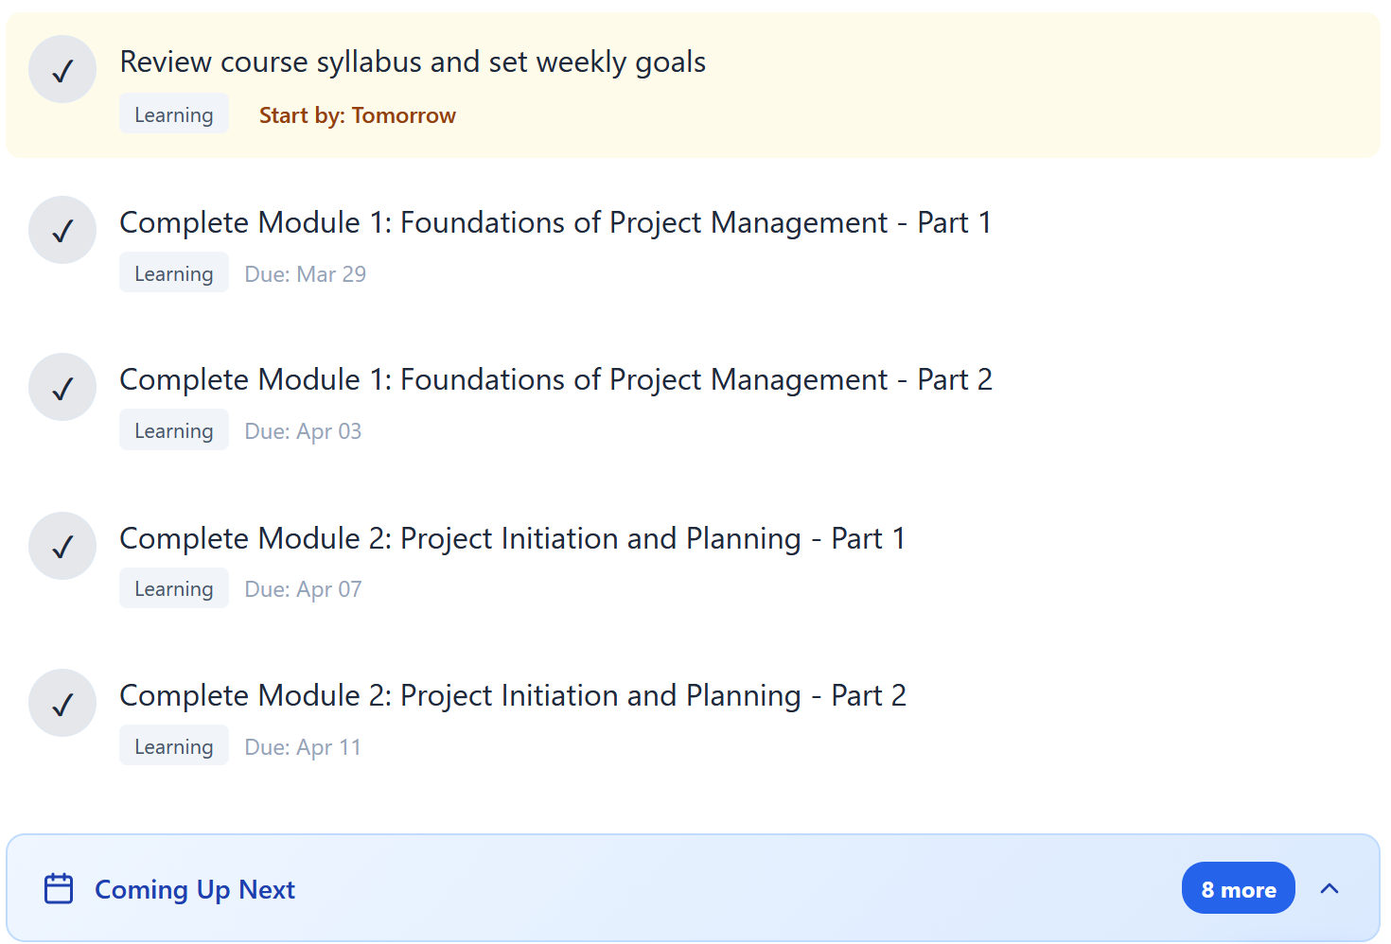The image size is (1391, 944).
Task: Click the checkmark icon on the syllabus task
Action: [x=62, y=68]
